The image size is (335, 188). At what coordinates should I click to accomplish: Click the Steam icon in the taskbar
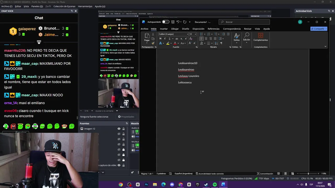tap(206, 185)
